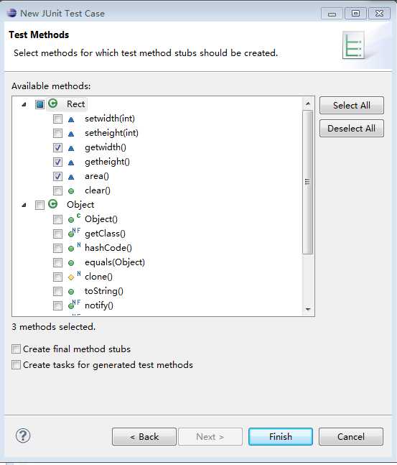The height and width of the screenshot is (465, 397).
Task: Uncheck the getheight() checkbox
Action: [x=57, y=162]
